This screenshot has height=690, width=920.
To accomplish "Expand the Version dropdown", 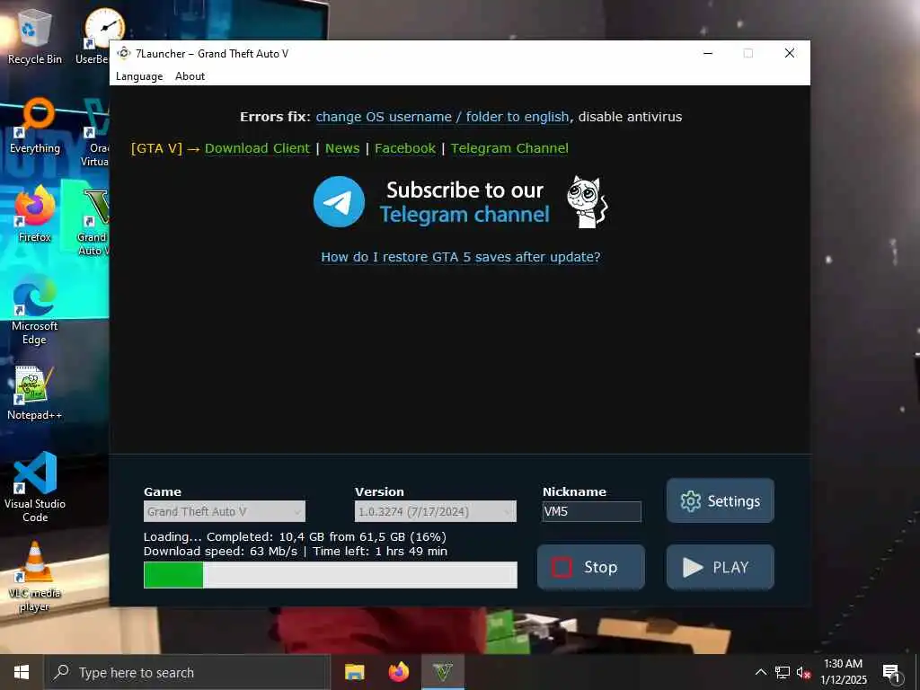I will [436, 511].
